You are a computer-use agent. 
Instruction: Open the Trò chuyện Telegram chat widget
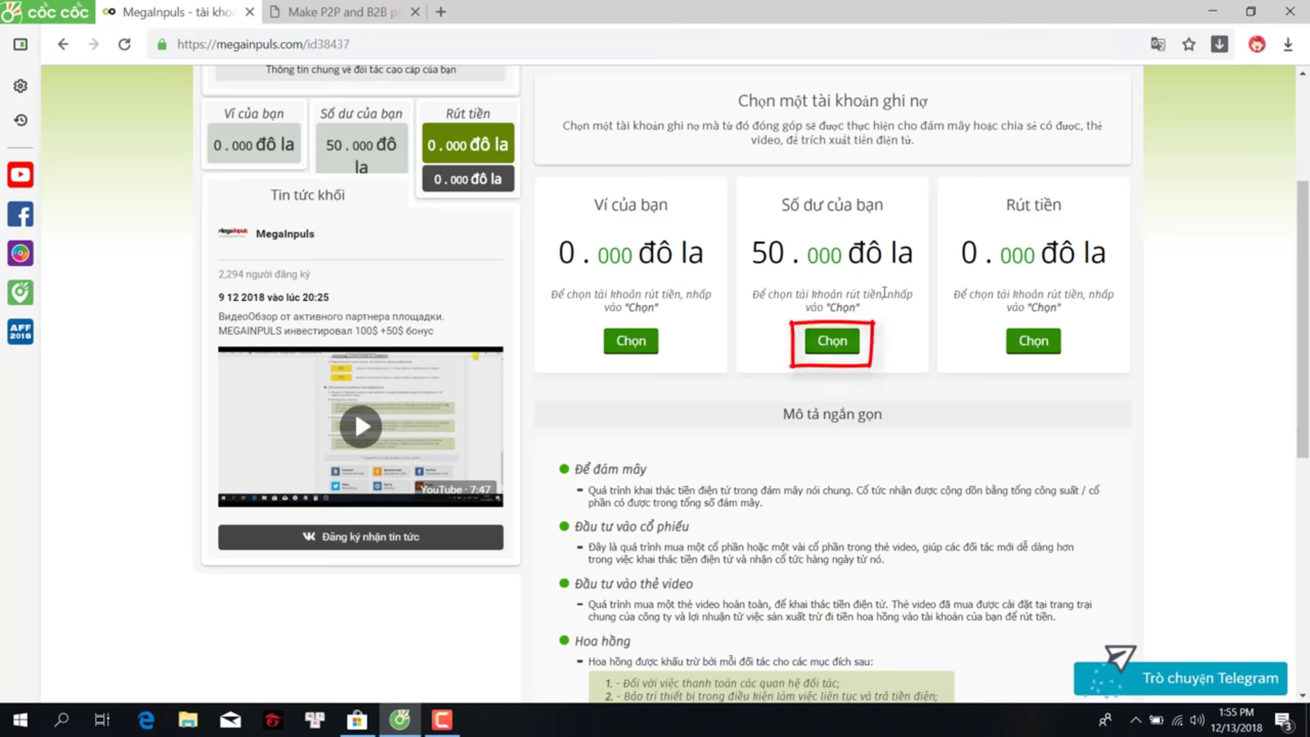(x=1180, y=678)
